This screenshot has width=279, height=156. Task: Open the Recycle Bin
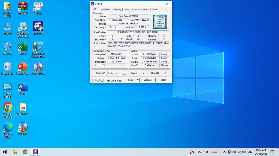tap(7, 68)
